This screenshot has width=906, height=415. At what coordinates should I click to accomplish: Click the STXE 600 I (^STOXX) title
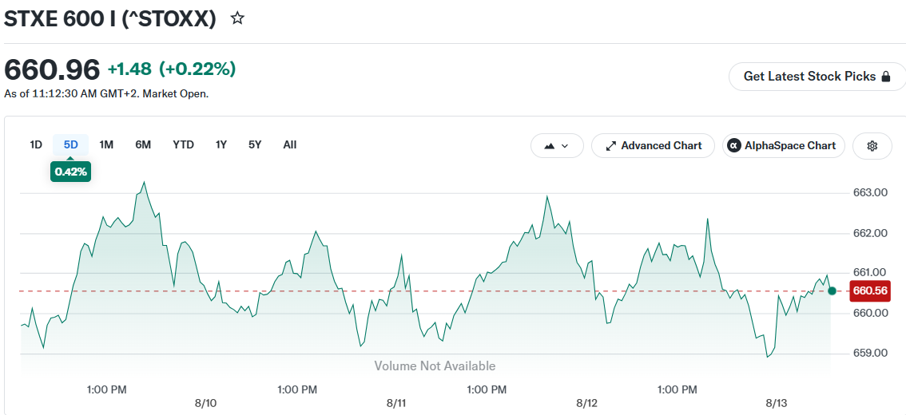click(109, 18)
